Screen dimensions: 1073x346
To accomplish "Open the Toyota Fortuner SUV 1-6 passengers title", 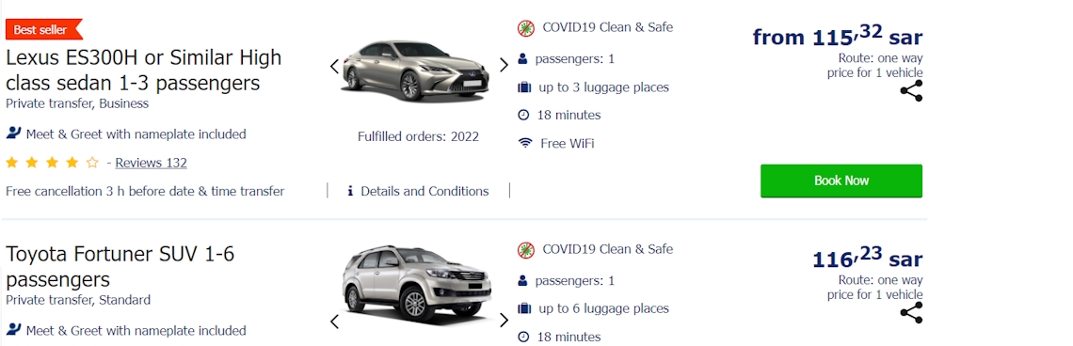I will (x=120, y=267).
